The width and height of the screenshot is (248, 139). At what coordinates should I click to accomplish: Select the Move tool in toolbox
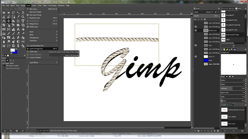(x=9, y=21)
